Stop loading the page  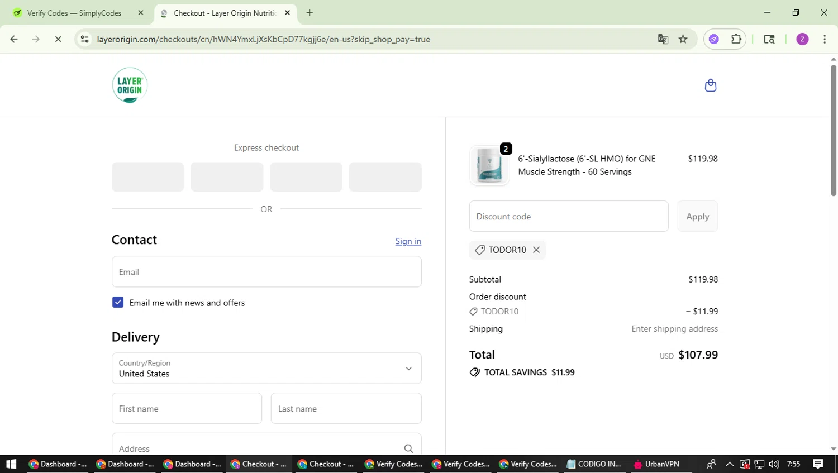point(58,39)
